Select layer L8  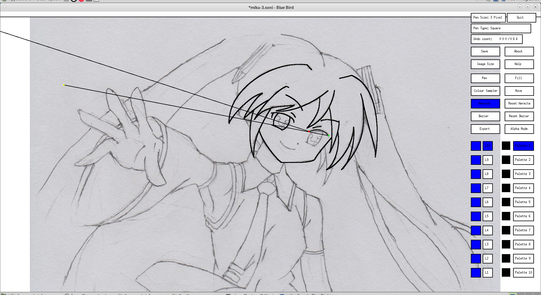tap(488, 174)
